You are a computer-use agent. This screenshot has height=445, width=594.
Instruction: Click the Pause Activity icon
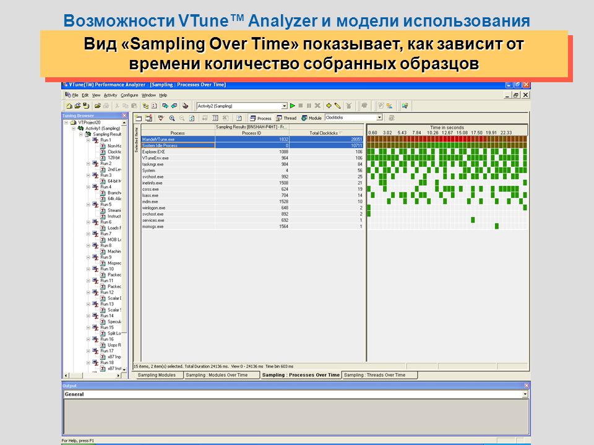[309, 106]
